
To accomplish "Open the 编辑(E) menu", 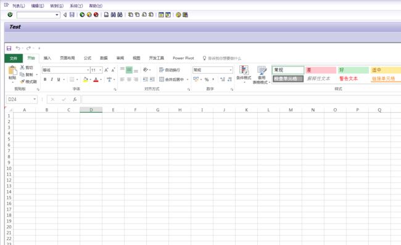I will 38,6.
